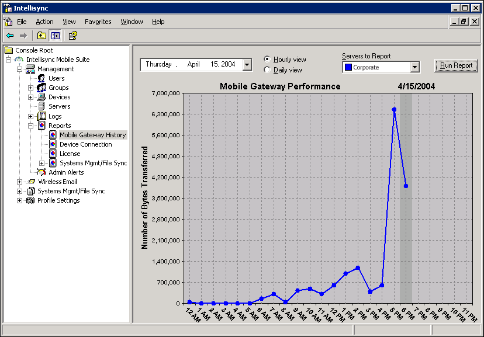This screenshot has width=484, height=337.
Task: Click the 5 PM peak data point
Action: 394,109
